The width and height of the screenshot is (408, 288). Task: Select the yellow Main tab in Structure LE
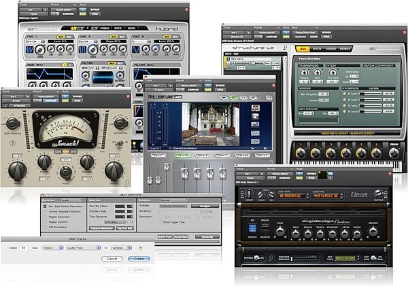pyautogui.click(x=303, y=49)
